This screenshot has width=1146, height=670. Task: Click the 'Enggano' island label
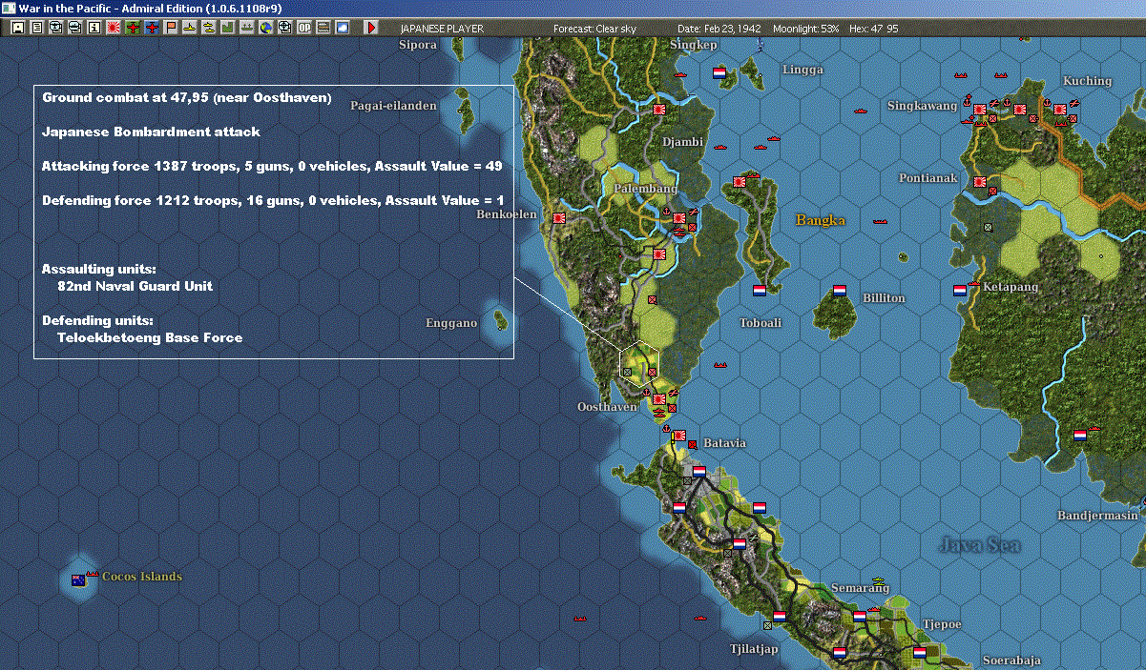(x=451, y=323)
